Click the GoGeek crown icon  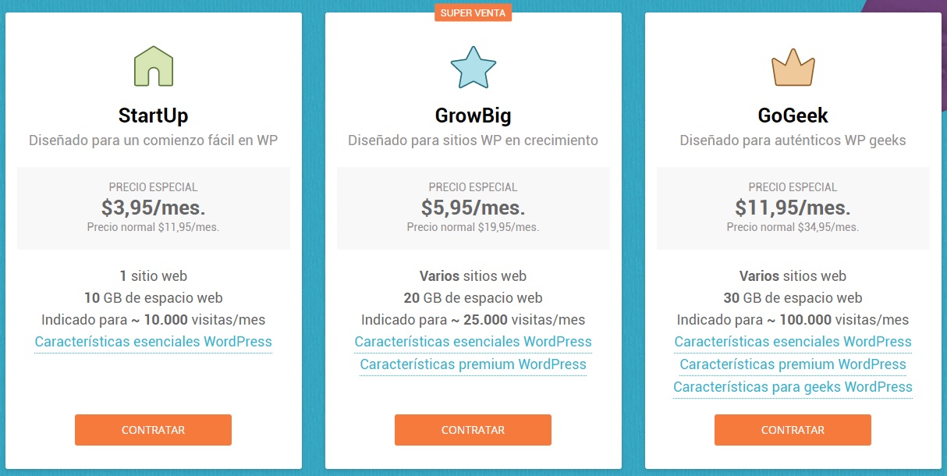pyautogui.click(x=793, y=68)
